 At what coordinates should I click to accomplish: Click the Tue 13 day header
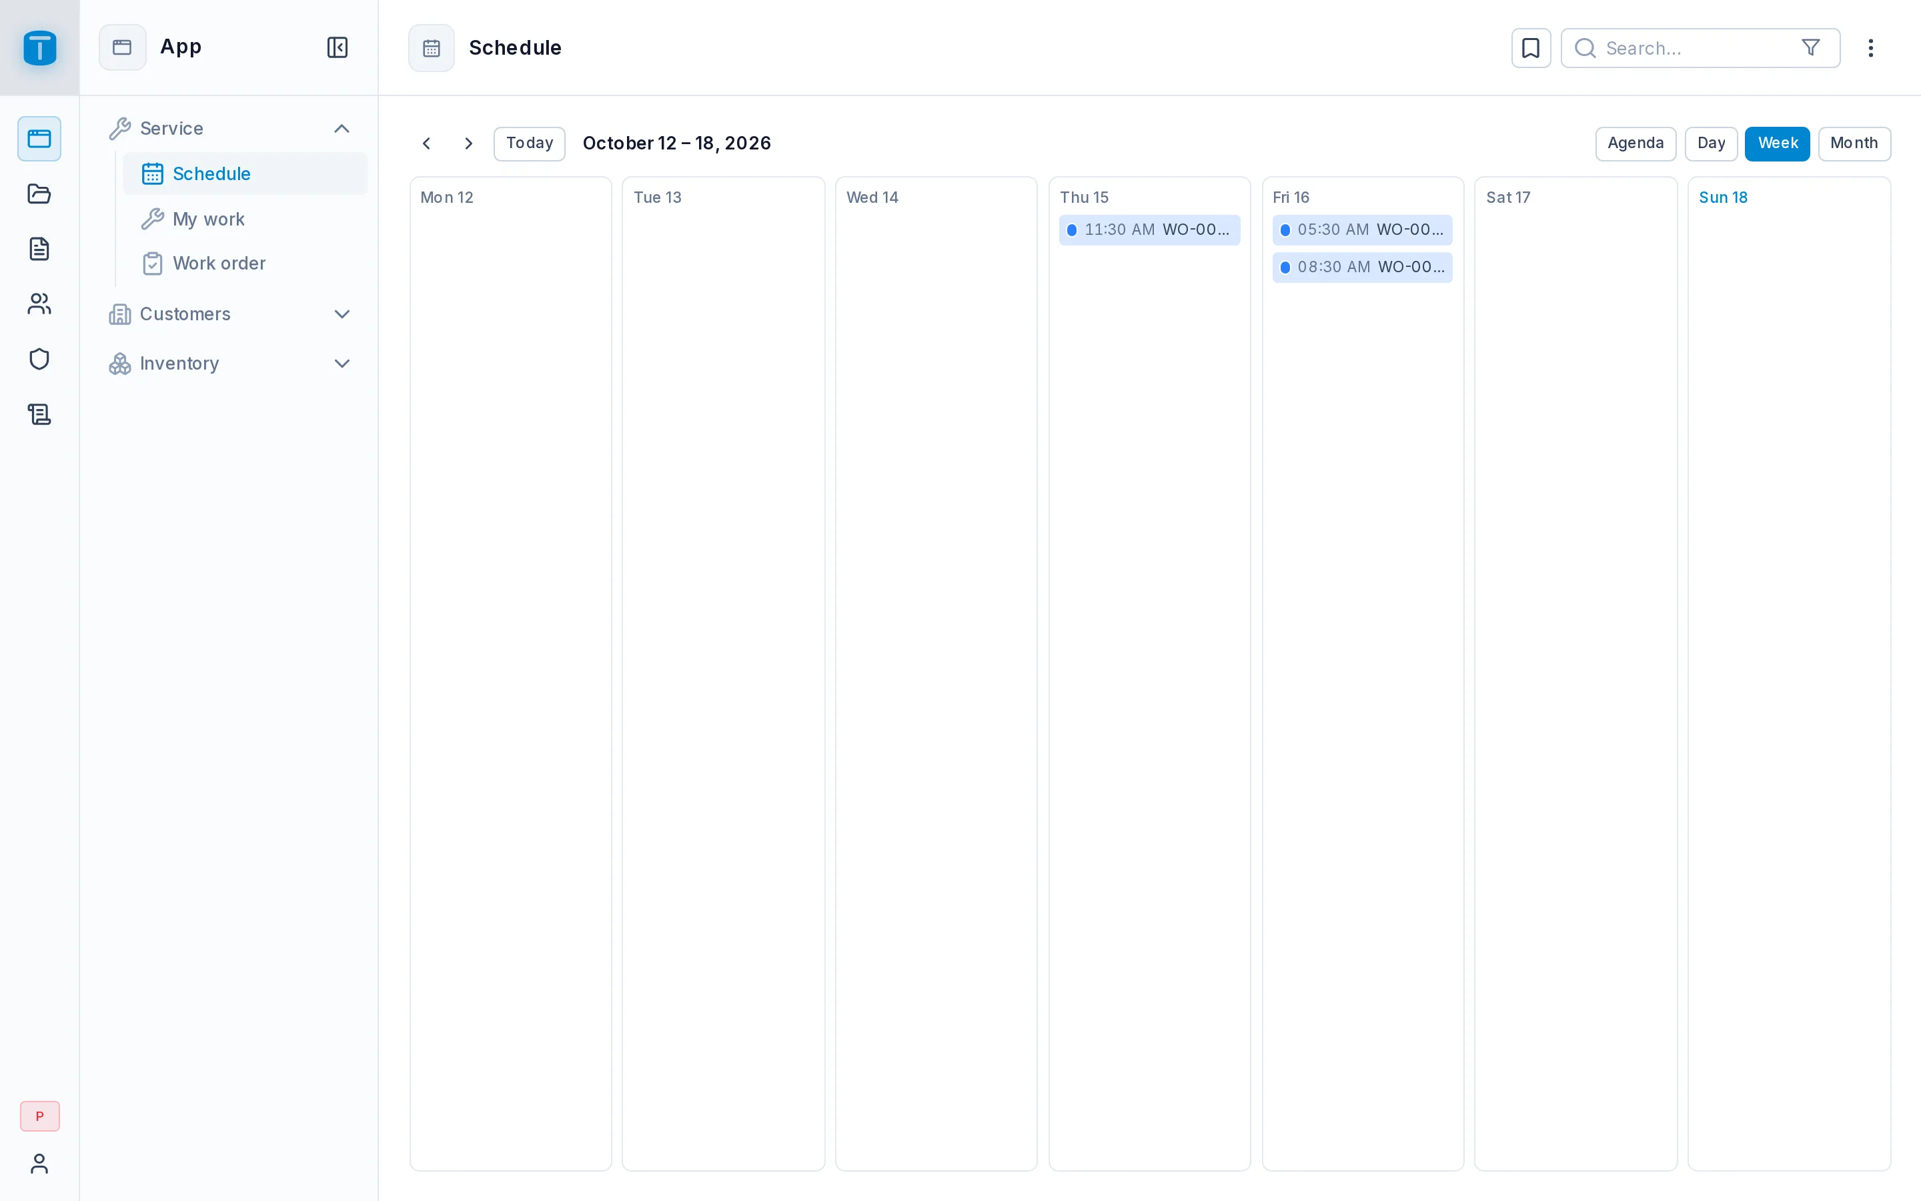[x=657, y=197]
